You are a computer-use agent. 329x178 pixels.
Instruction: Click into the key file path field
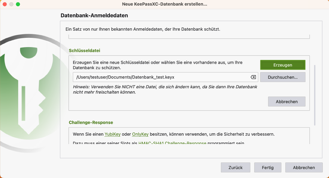(x=161, y=77)
